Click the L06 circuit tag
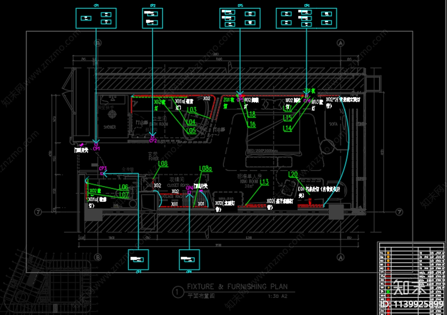Image resolution: width=447 pixels, height=315 pixels. 123,187
